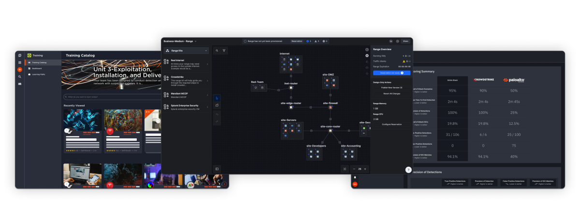Open the swirling tunnel course thumbnail

123,120
